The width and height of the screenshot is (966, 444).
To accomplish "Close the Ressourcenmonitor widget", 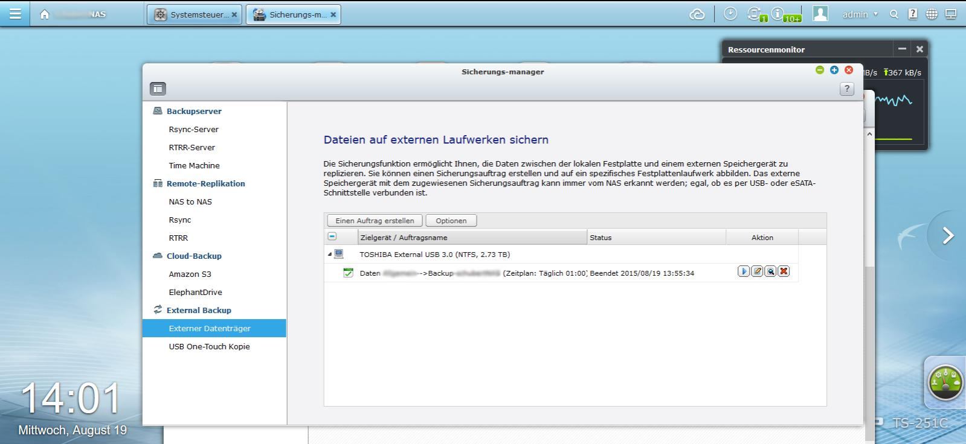I will click(x=919, y=49).
